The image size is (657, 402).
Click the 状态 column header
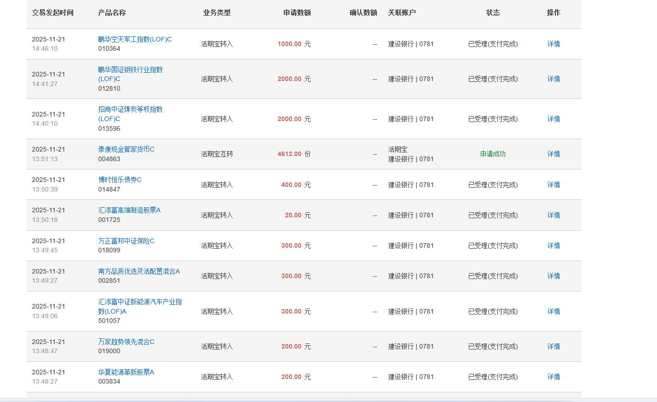pyautogui.click(x=493, y=12)
